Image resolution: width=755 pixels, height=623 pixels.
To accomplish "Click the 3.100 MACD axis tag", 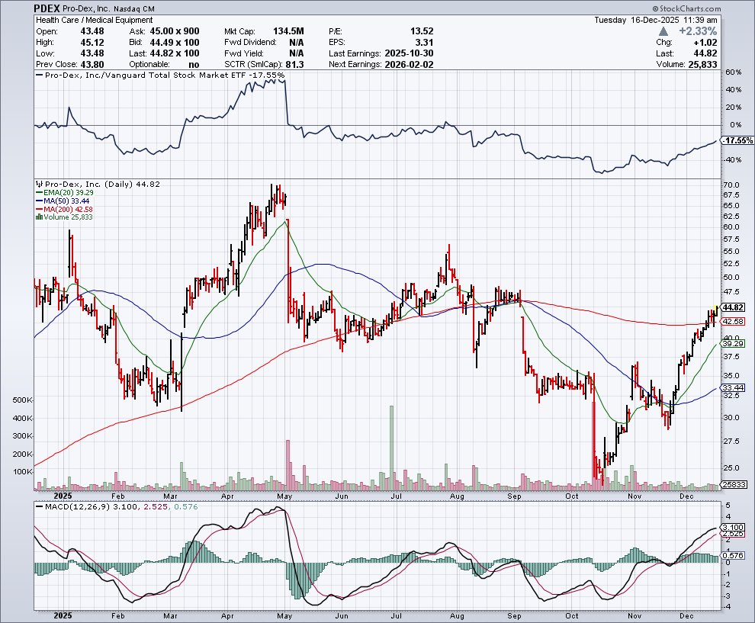I will tap(734, 528).
